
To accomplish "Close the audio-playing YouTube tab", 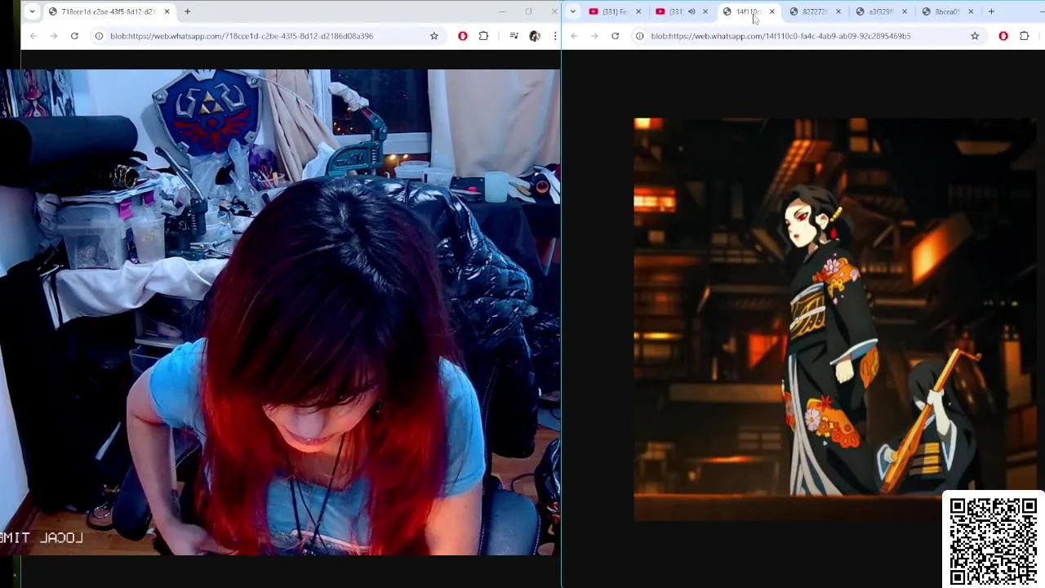I will click(x=705, y=11).
